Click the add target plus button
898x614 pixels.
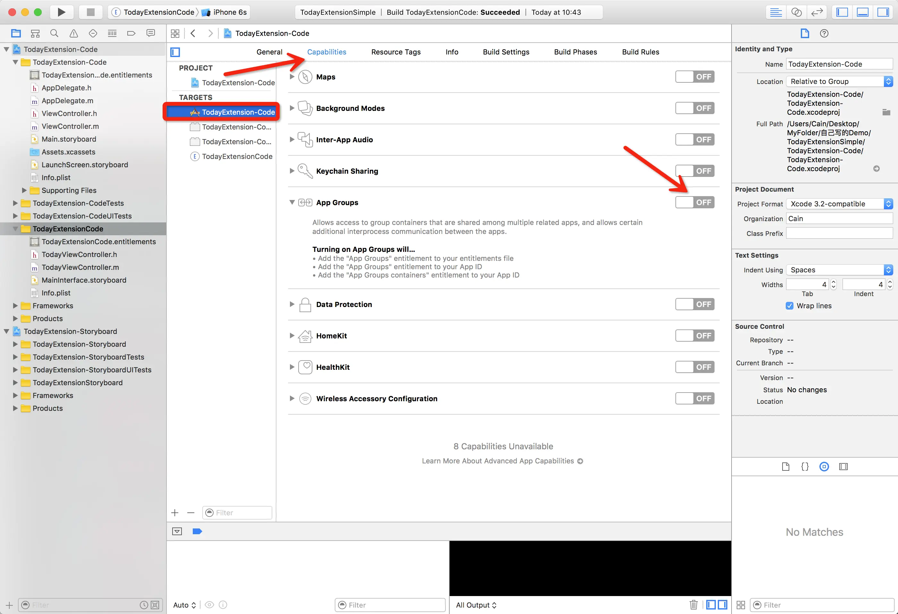pos(175,513)
